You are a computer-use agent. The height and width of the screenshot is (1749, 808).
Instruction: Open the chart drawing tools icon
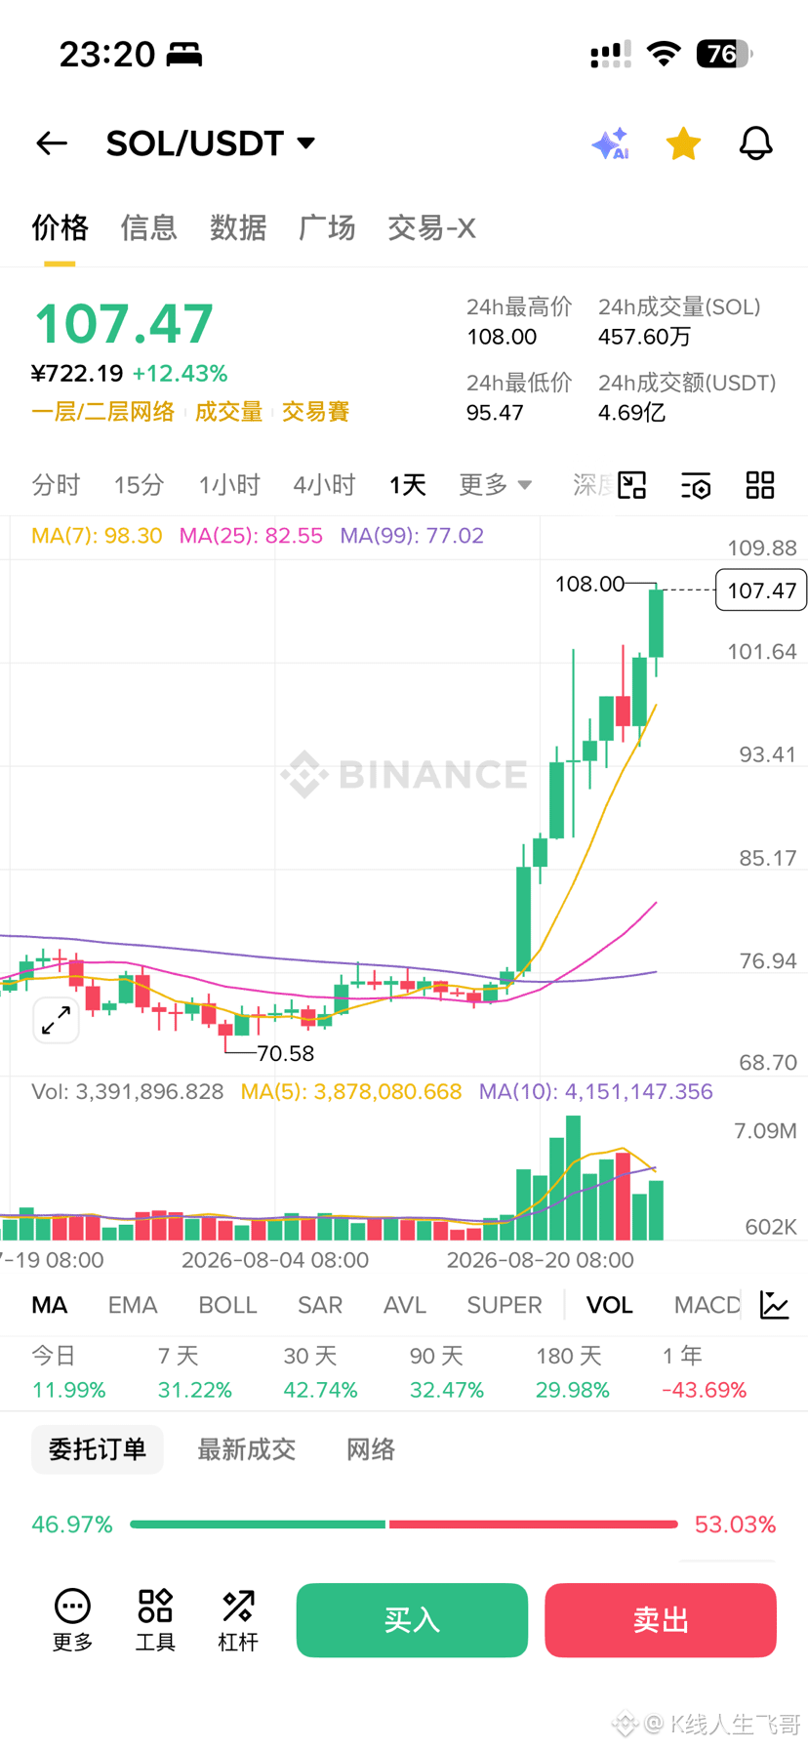click(632, 485)
